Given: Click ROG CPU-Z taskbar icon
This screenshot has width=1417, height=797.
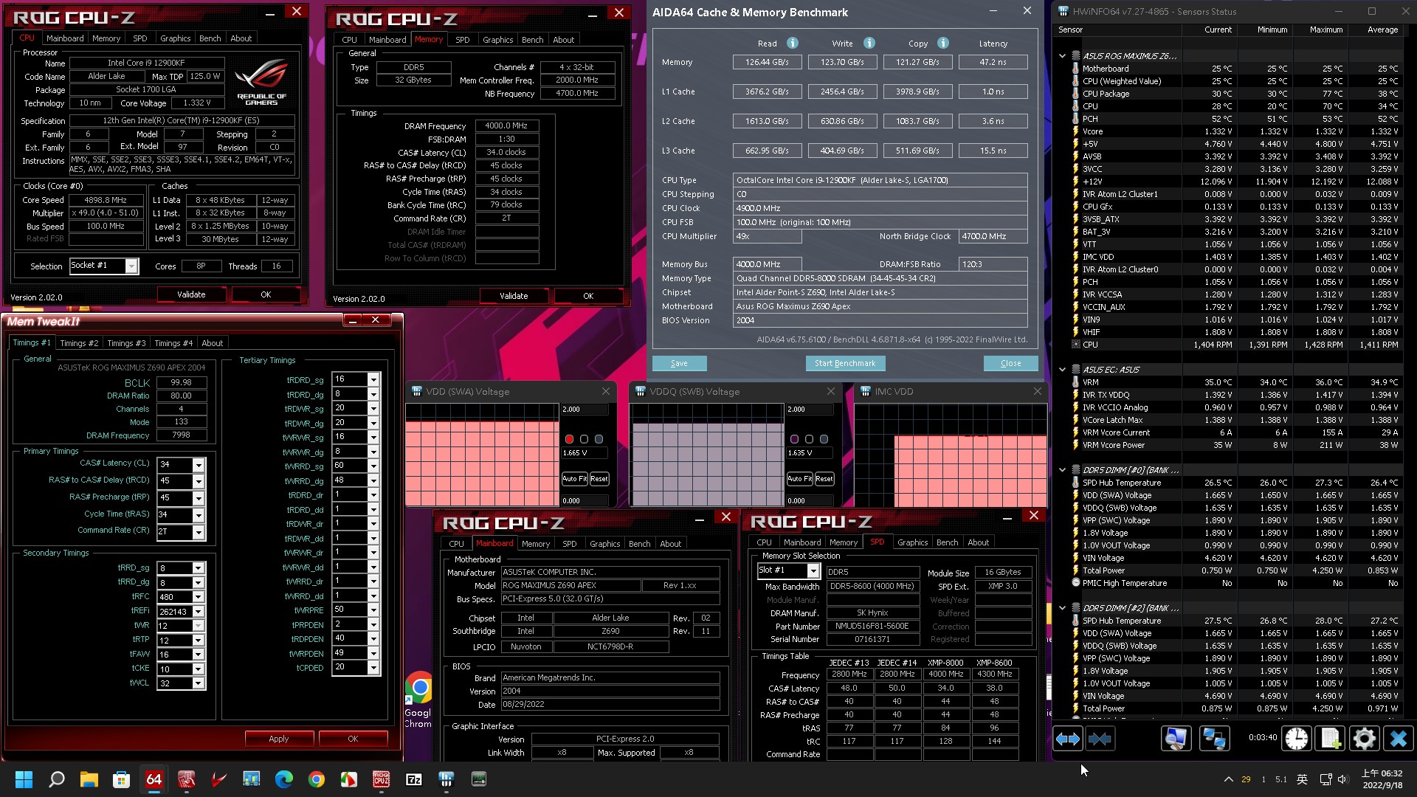Looking at the screenshot, I should coord(382,779).
